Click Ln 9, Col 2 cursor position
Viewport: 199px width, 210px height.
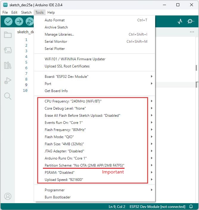click(117, 207)
